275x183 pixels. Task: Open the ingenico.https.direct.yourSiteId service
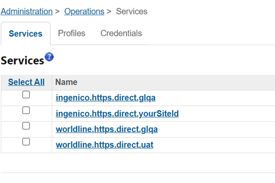[x=117, y=114]
